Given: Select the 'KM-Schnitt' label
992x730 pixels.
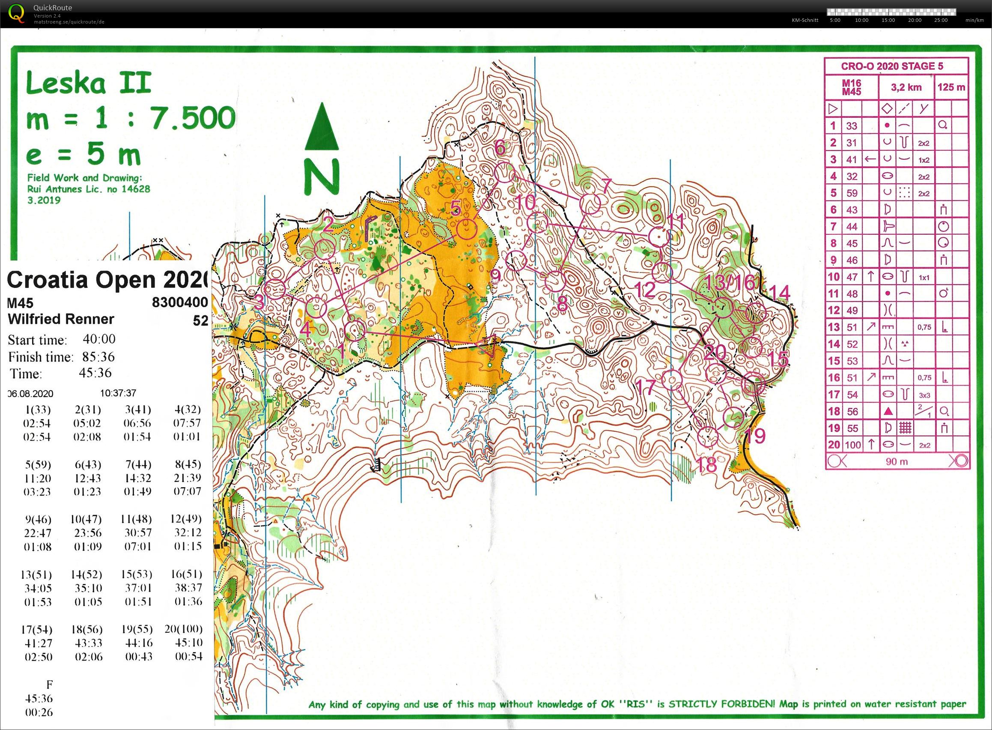Looking at the screenshot, I should pyautogui.click(x=805, y=20).
